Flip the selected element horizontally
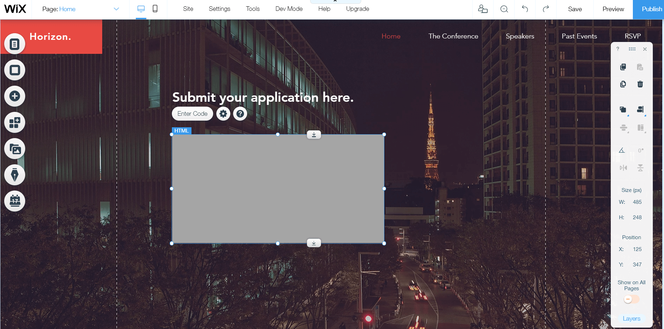This screenshot has height=329, width=664. click(x=623, y=168)
